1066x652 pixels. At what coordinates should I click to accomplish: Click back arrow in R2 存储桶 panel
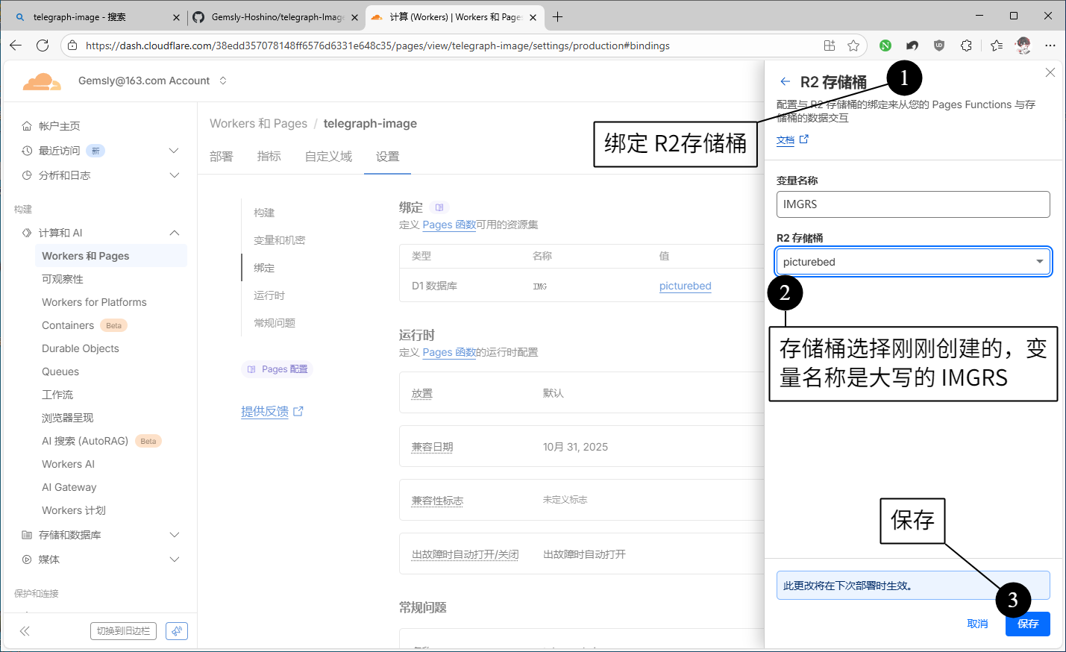pos(785,82)
